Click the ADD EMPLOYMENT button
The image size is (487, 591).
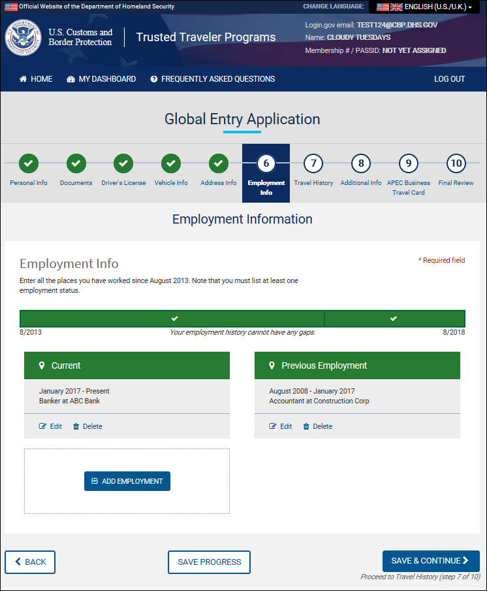point(127,481)
